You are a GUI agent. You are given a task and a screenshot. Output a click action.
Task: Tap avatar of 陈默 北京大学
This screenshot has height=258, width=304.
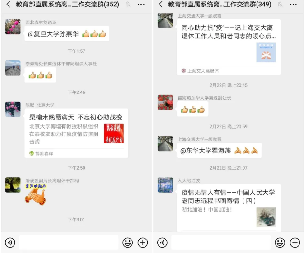click(13, 109)
